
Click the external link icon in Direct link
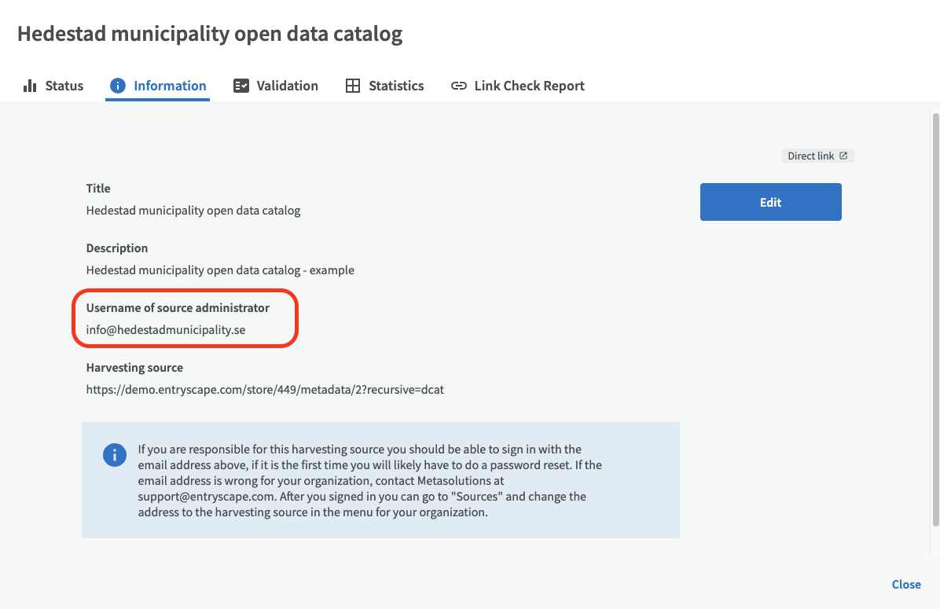point(843,156)
